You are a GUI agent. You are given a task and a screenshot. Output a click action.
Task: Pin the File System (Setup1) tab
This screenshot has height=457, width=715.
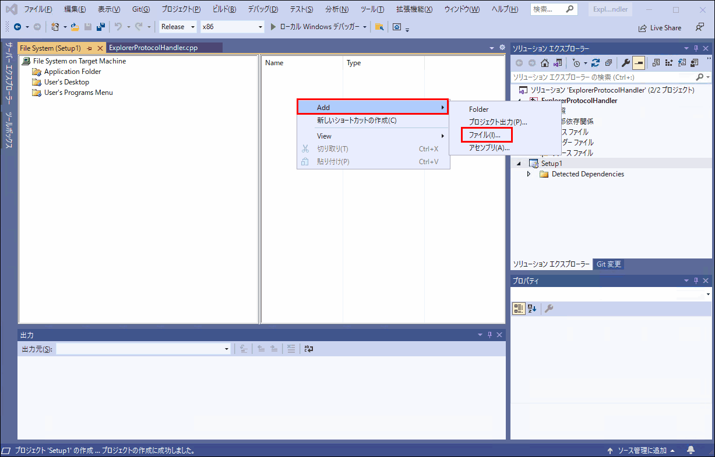(90, 48)
